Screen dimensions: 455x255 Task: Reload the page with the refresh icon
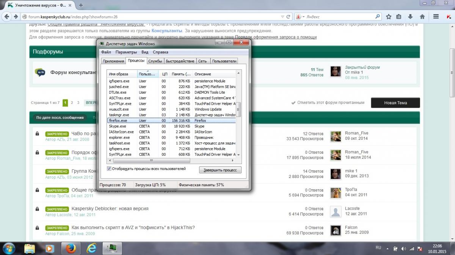[289, 17]
